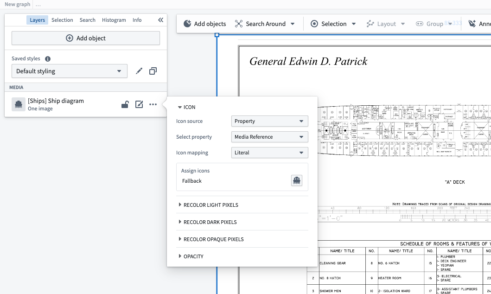Viewport: 491px width, 294px height.
Task: Switch to the Selection tab
Action: click(x=62, y=20)
